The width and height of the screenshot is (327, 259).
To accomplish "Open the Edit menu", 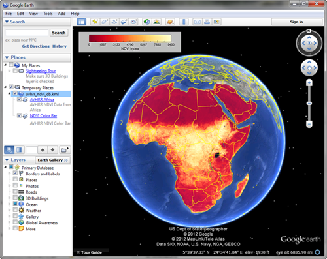I will 20,14.
